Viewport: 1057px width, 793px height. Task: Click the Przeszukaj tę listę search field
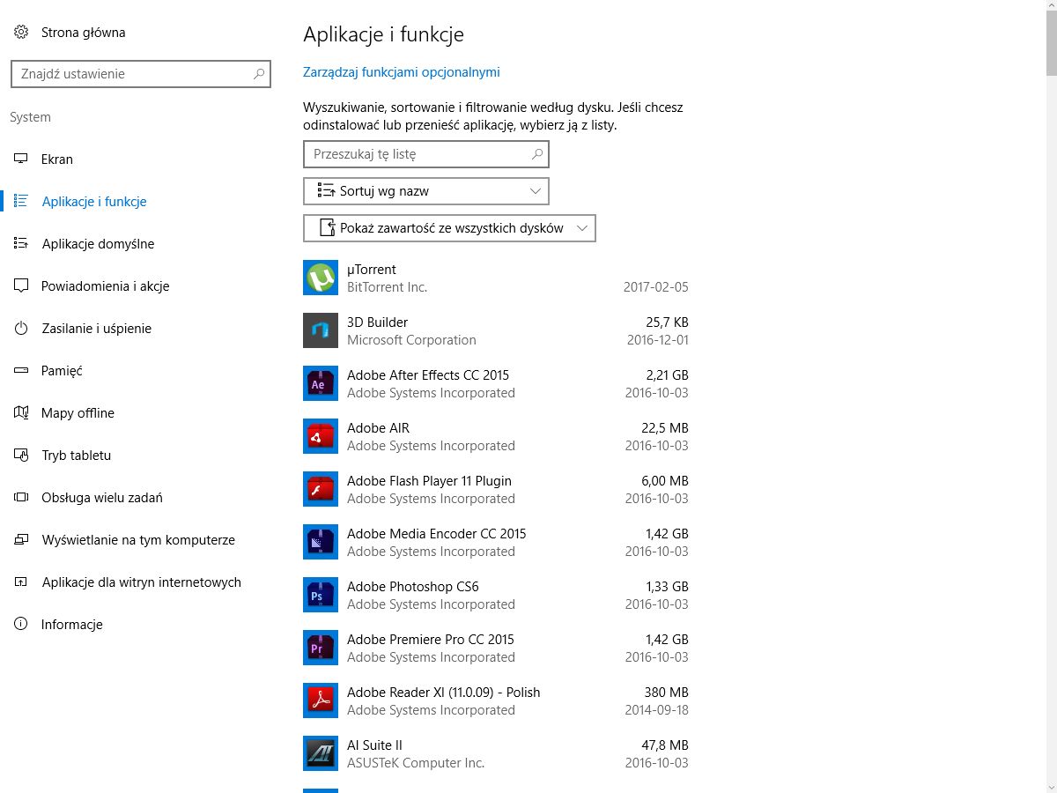click(426, 154)
